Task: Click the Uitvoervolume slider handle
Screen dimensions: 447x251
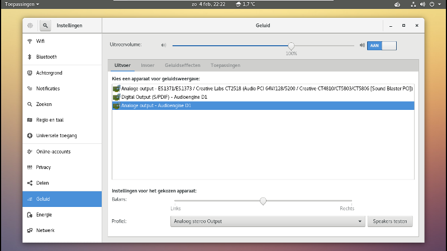Action: (291, 46)
